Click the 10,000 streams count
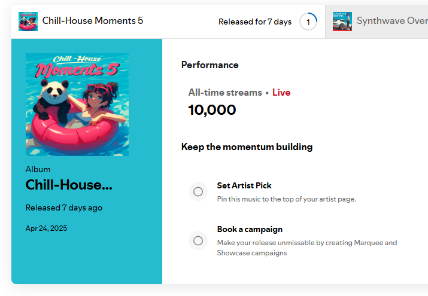Image resolution: width=428 pixels, height=296 pixels. pyautogui.click(x=212, y=110)
